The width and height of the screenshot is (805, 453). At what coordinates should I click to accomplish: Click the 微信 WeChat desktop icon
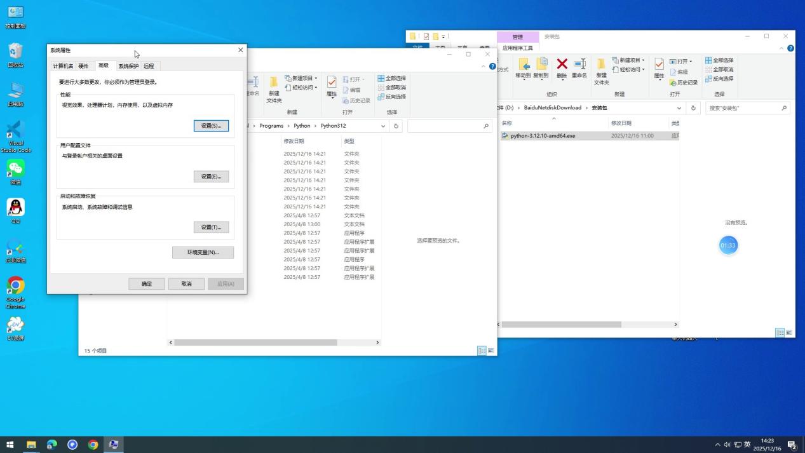[15, 169]
